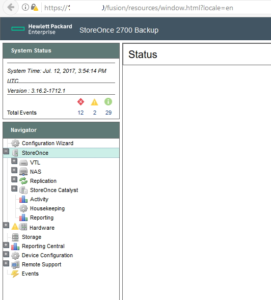
Task: Select Replication tree item
Action: [x=43, y=181]
